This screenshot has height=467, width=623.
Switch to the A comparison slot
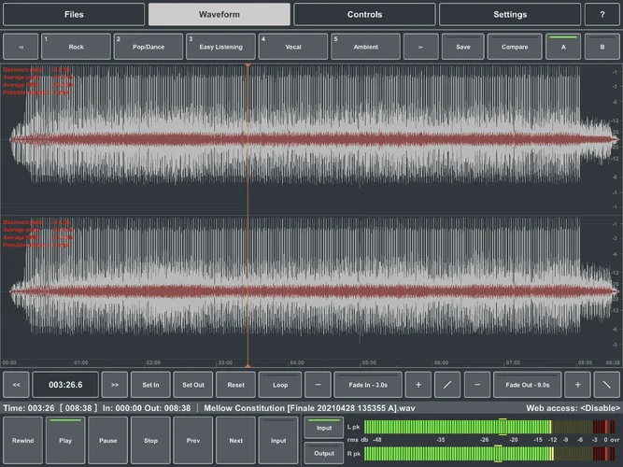pos(562,47)
